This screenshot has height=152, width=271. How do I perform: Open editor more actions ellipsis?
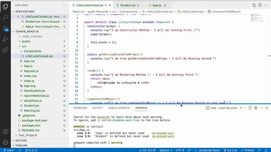(266, 5)
